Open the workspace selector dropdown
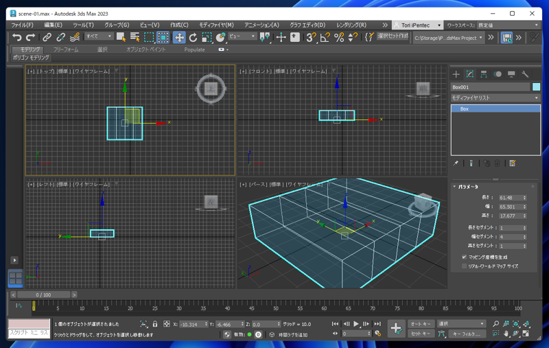This screenshot has height=348, width=549. coord(508,25)
